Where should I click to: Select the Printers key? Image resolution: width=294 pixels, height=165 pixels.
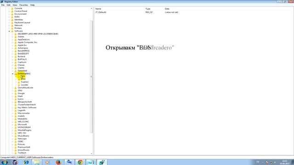(x=18, y=28)
